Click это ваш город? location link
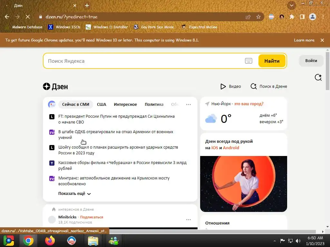 (249, 104)
